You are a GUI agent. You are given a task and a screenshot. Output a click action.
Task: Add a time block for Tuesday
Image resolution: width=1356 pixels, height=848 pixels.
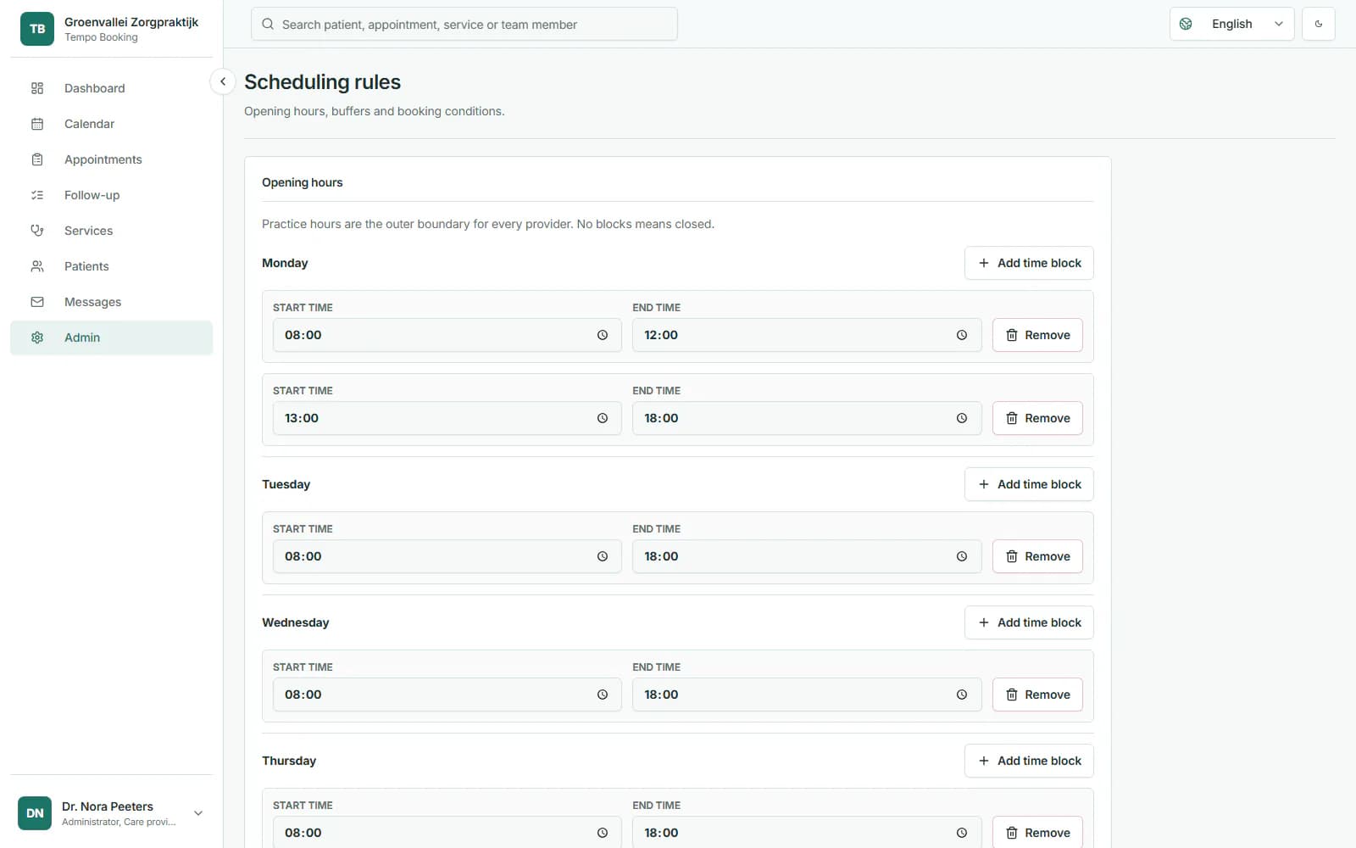[x=1029, y=484]
